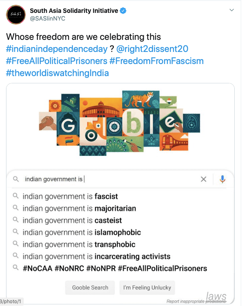Image resolution: width=246 pixels, height=306 pixels.
Task: Choose the 'indian government is incarcerating activists' suggestion
Action: tap(96, 256)
